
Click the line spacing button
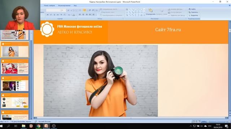(x=97, y=10)
